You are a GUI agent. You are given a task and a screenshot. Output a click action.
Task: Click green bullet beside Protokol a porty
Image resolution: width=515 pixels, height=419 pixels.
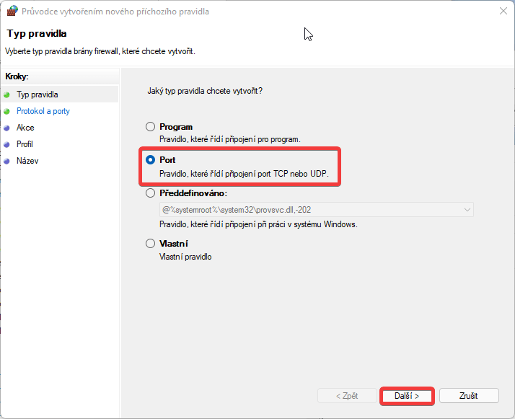[x=7, y=112]
